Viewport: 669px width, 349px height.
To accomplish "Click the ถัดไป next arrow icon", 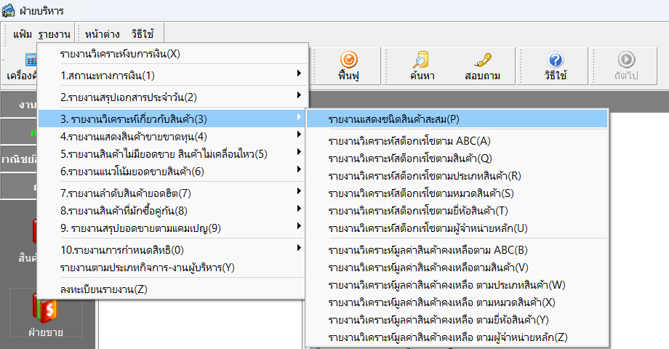I will pos(625,65).
